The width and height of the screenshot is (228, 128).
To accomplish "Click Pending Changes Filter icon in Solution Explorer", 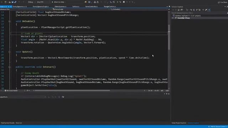I will point(187,10).
